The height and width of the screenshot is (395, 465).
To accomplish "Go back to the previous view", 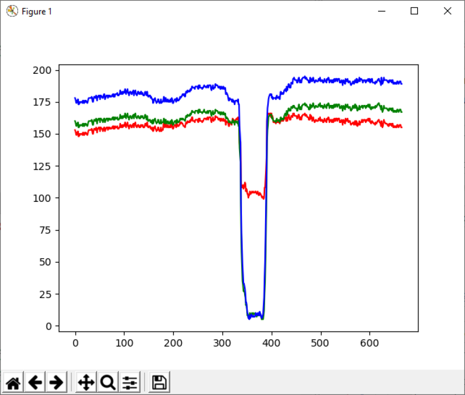I will 35,382.
